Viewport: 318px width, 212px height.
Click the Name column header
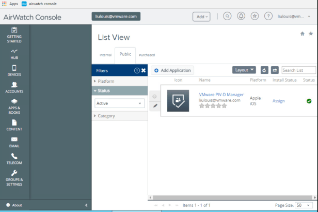[204, 80]
